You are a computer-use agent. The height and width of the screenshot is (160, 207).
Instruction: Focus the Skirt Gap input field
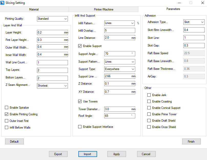click(194, 45)
